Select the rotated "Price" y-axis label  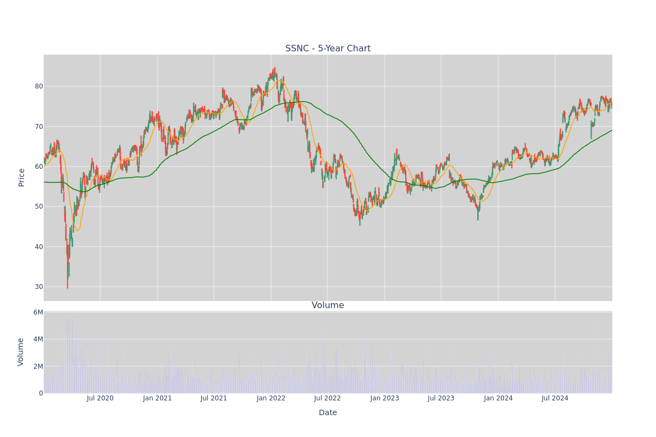22,178
